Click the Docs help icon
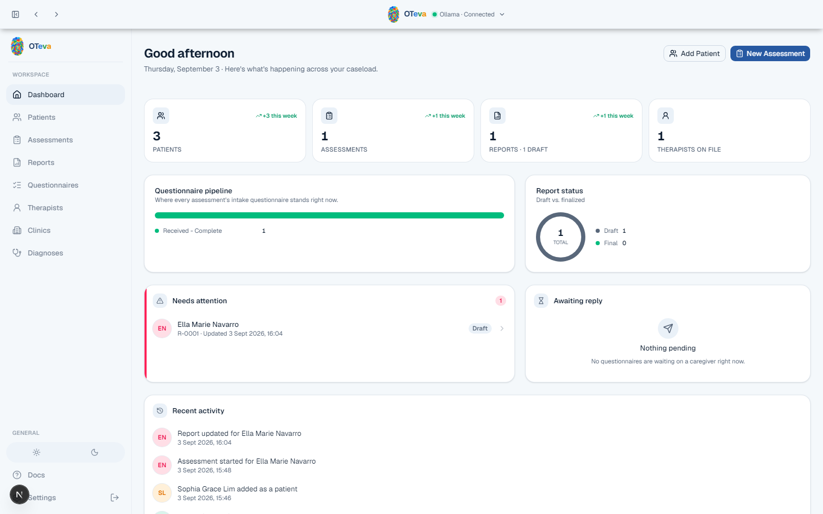Viewport: 823px width, 514px height. (17, 475)
